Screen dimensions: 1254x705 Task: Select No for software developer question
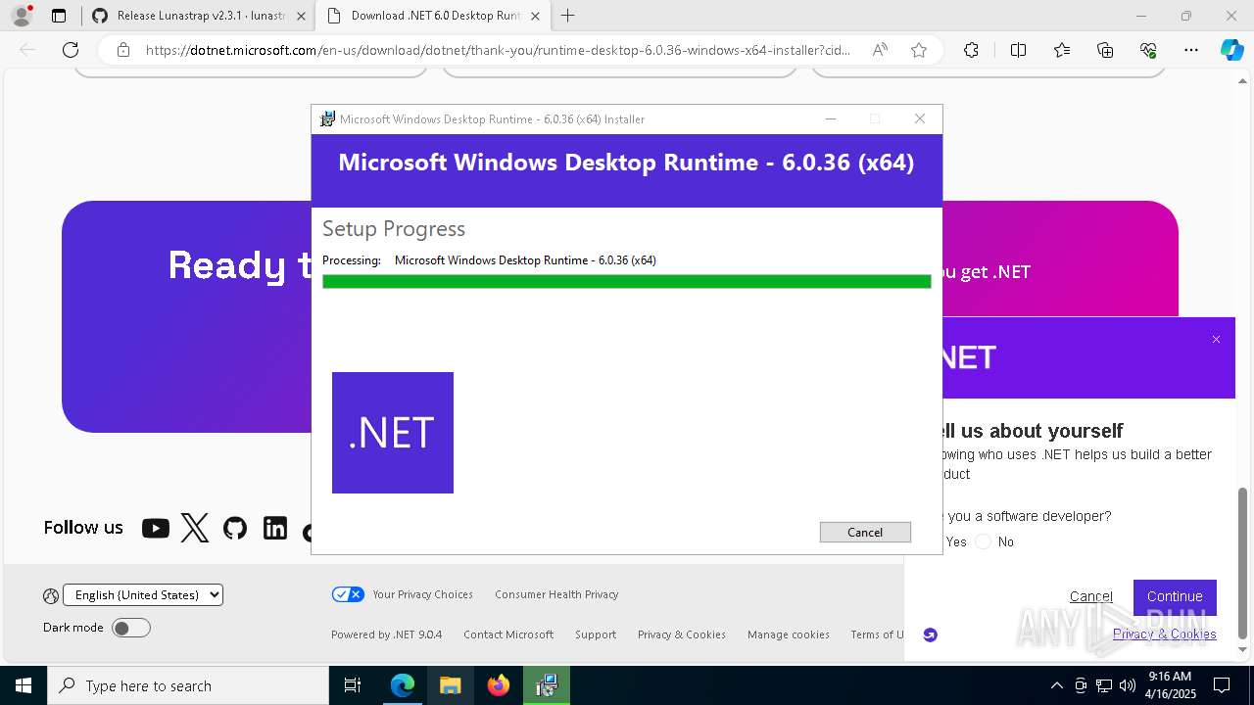tap(983, 541)
